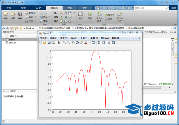Image resolution: width=179 pixels, height=125 pixels.
Task: Toggle the Data Cursor tool
Action: 81,43
